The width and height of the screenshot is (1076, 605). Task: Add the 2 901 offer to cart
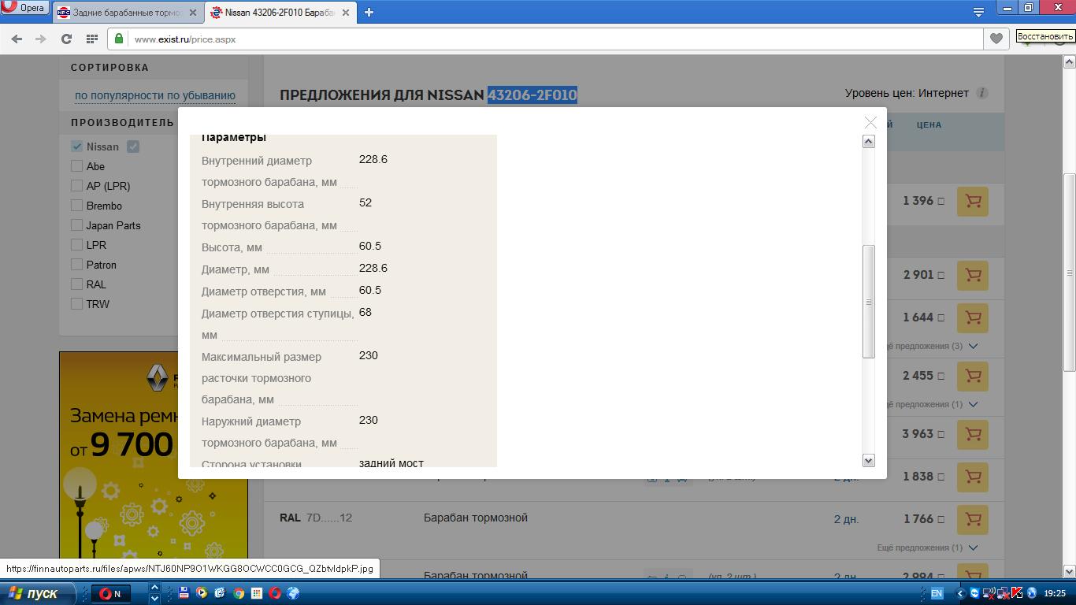click(x=973, y=276)
